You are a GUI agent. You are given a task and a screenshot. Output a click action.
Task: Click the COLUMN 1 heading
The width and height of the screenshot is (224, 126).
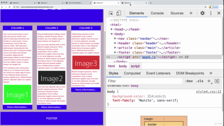tap(17, 28)
